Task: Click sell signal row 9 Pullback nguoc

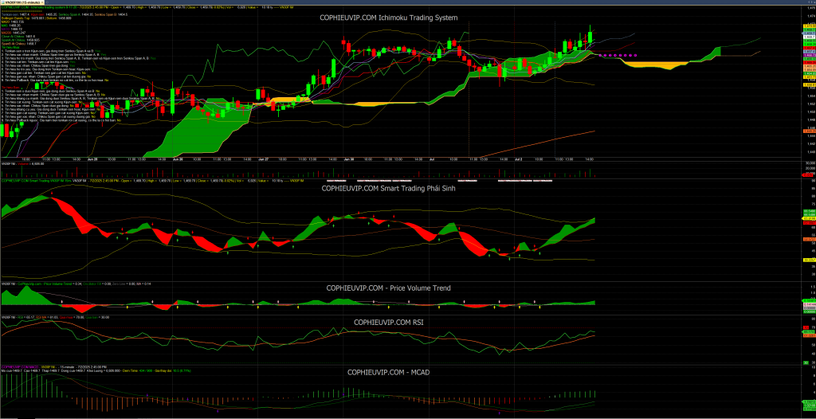Action: [61, 120]
